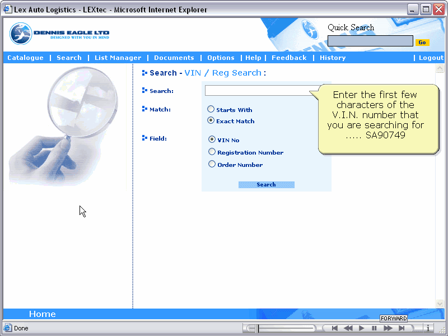The width and height of the screenshot is (448, 336).
Task: Select the 'Starts With' match option
Action: click(211, 109)
